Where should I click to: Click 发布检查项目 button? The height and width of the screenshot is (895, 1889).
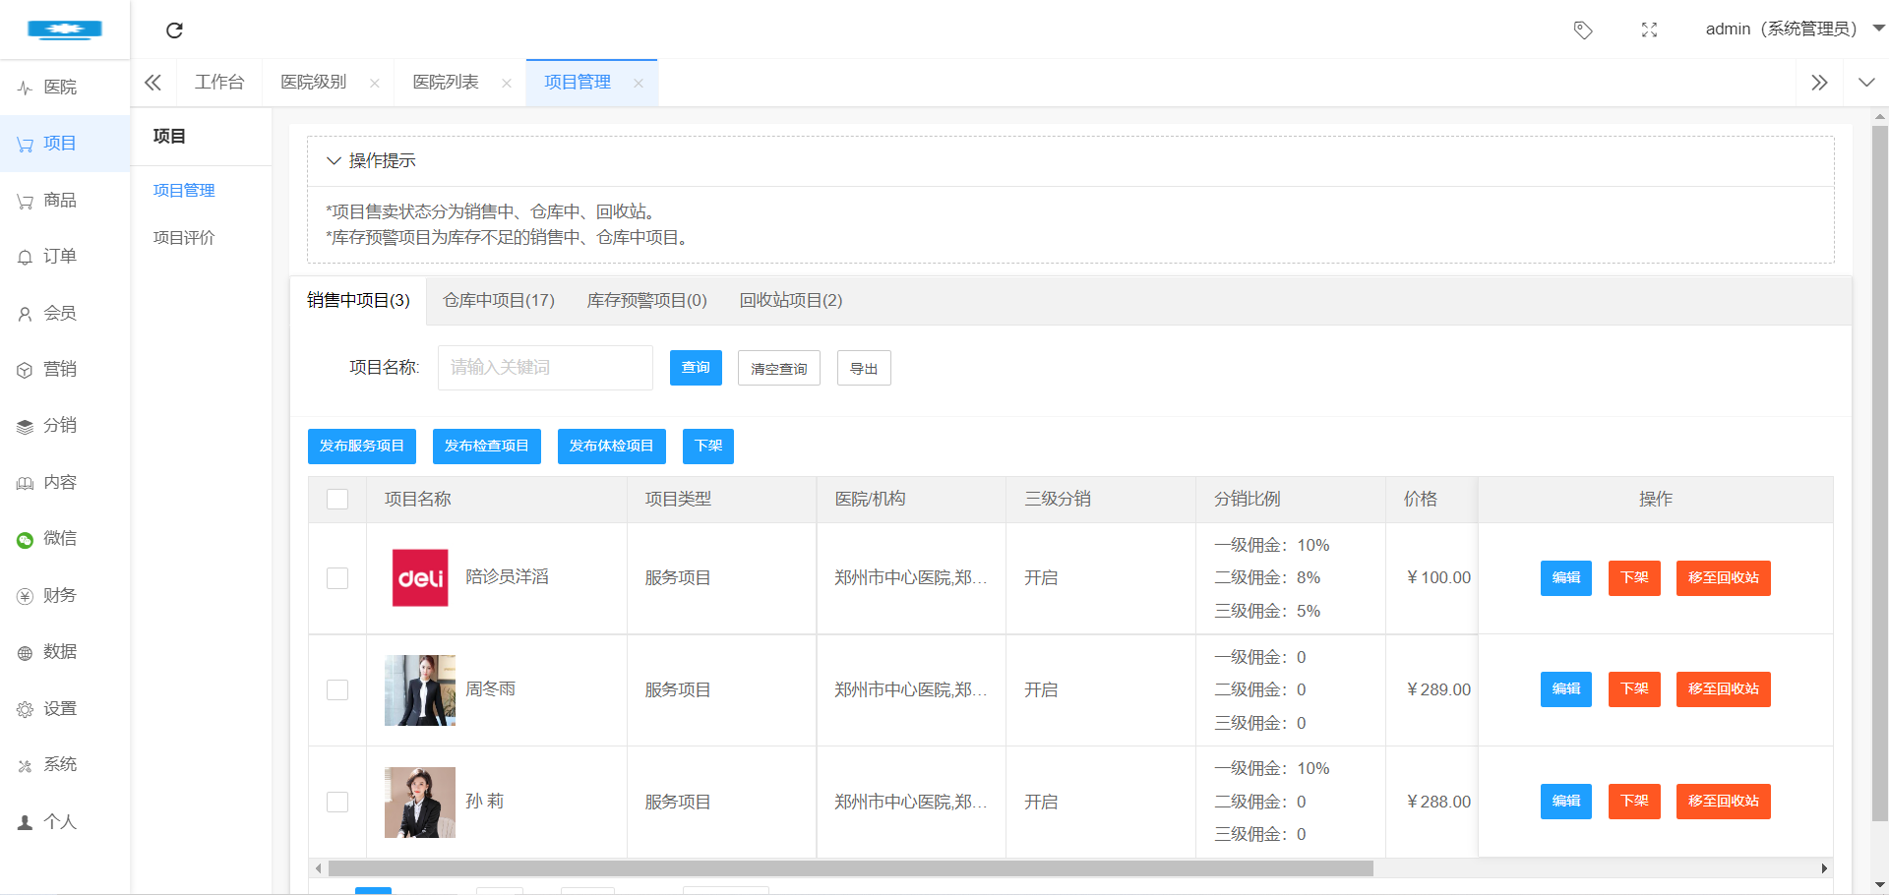coord(487,447)
